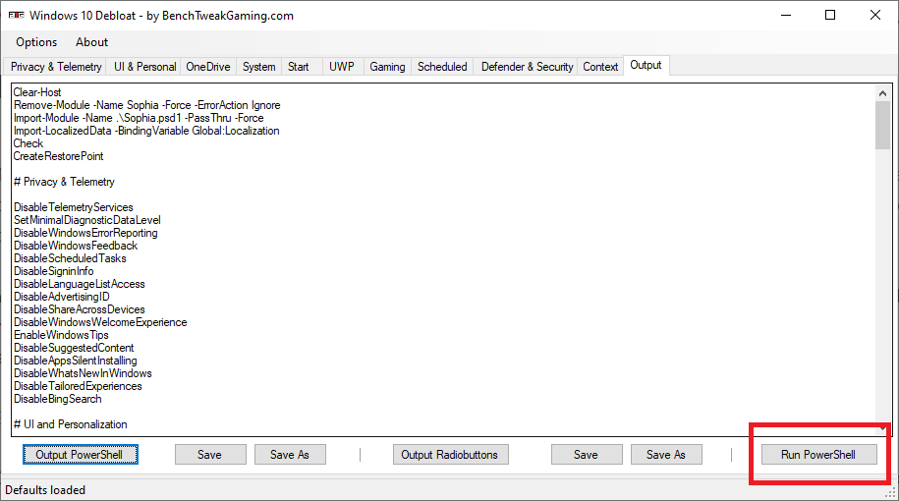899x501 pixels.
Task: Select the Output tab
Action: pos(646,66)
